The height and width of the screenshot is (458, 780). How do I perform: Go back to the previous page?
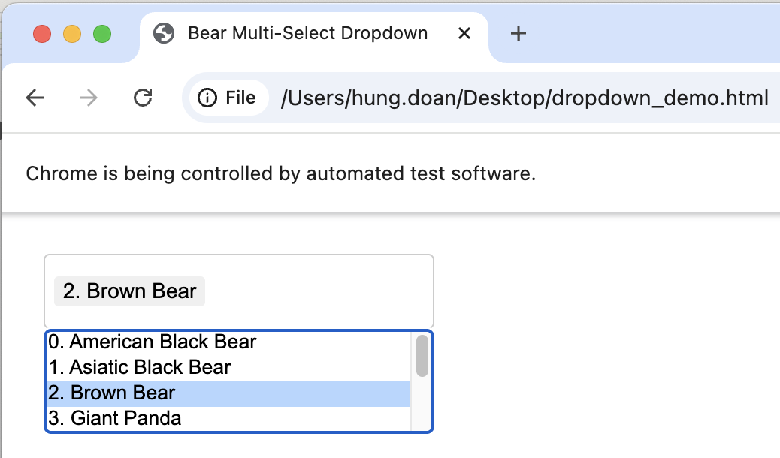35,98
